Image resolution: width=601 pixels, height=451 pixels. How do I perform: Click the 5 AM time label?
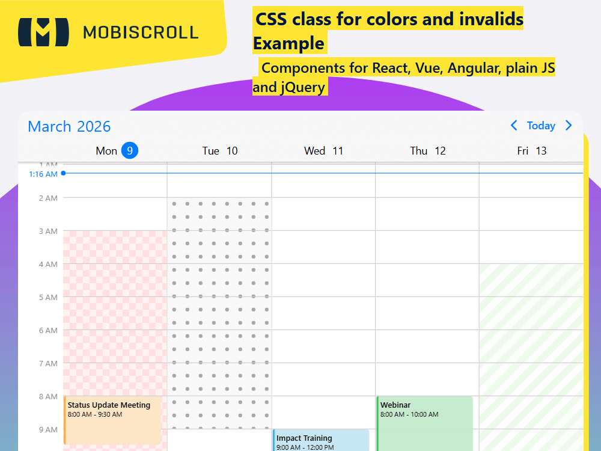pyautogui.click(x=47, y=297)
